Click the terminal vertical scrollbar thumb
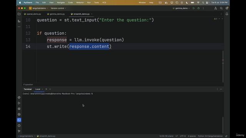The width and height of the screenshot is (246, 138). click(223, 125)
